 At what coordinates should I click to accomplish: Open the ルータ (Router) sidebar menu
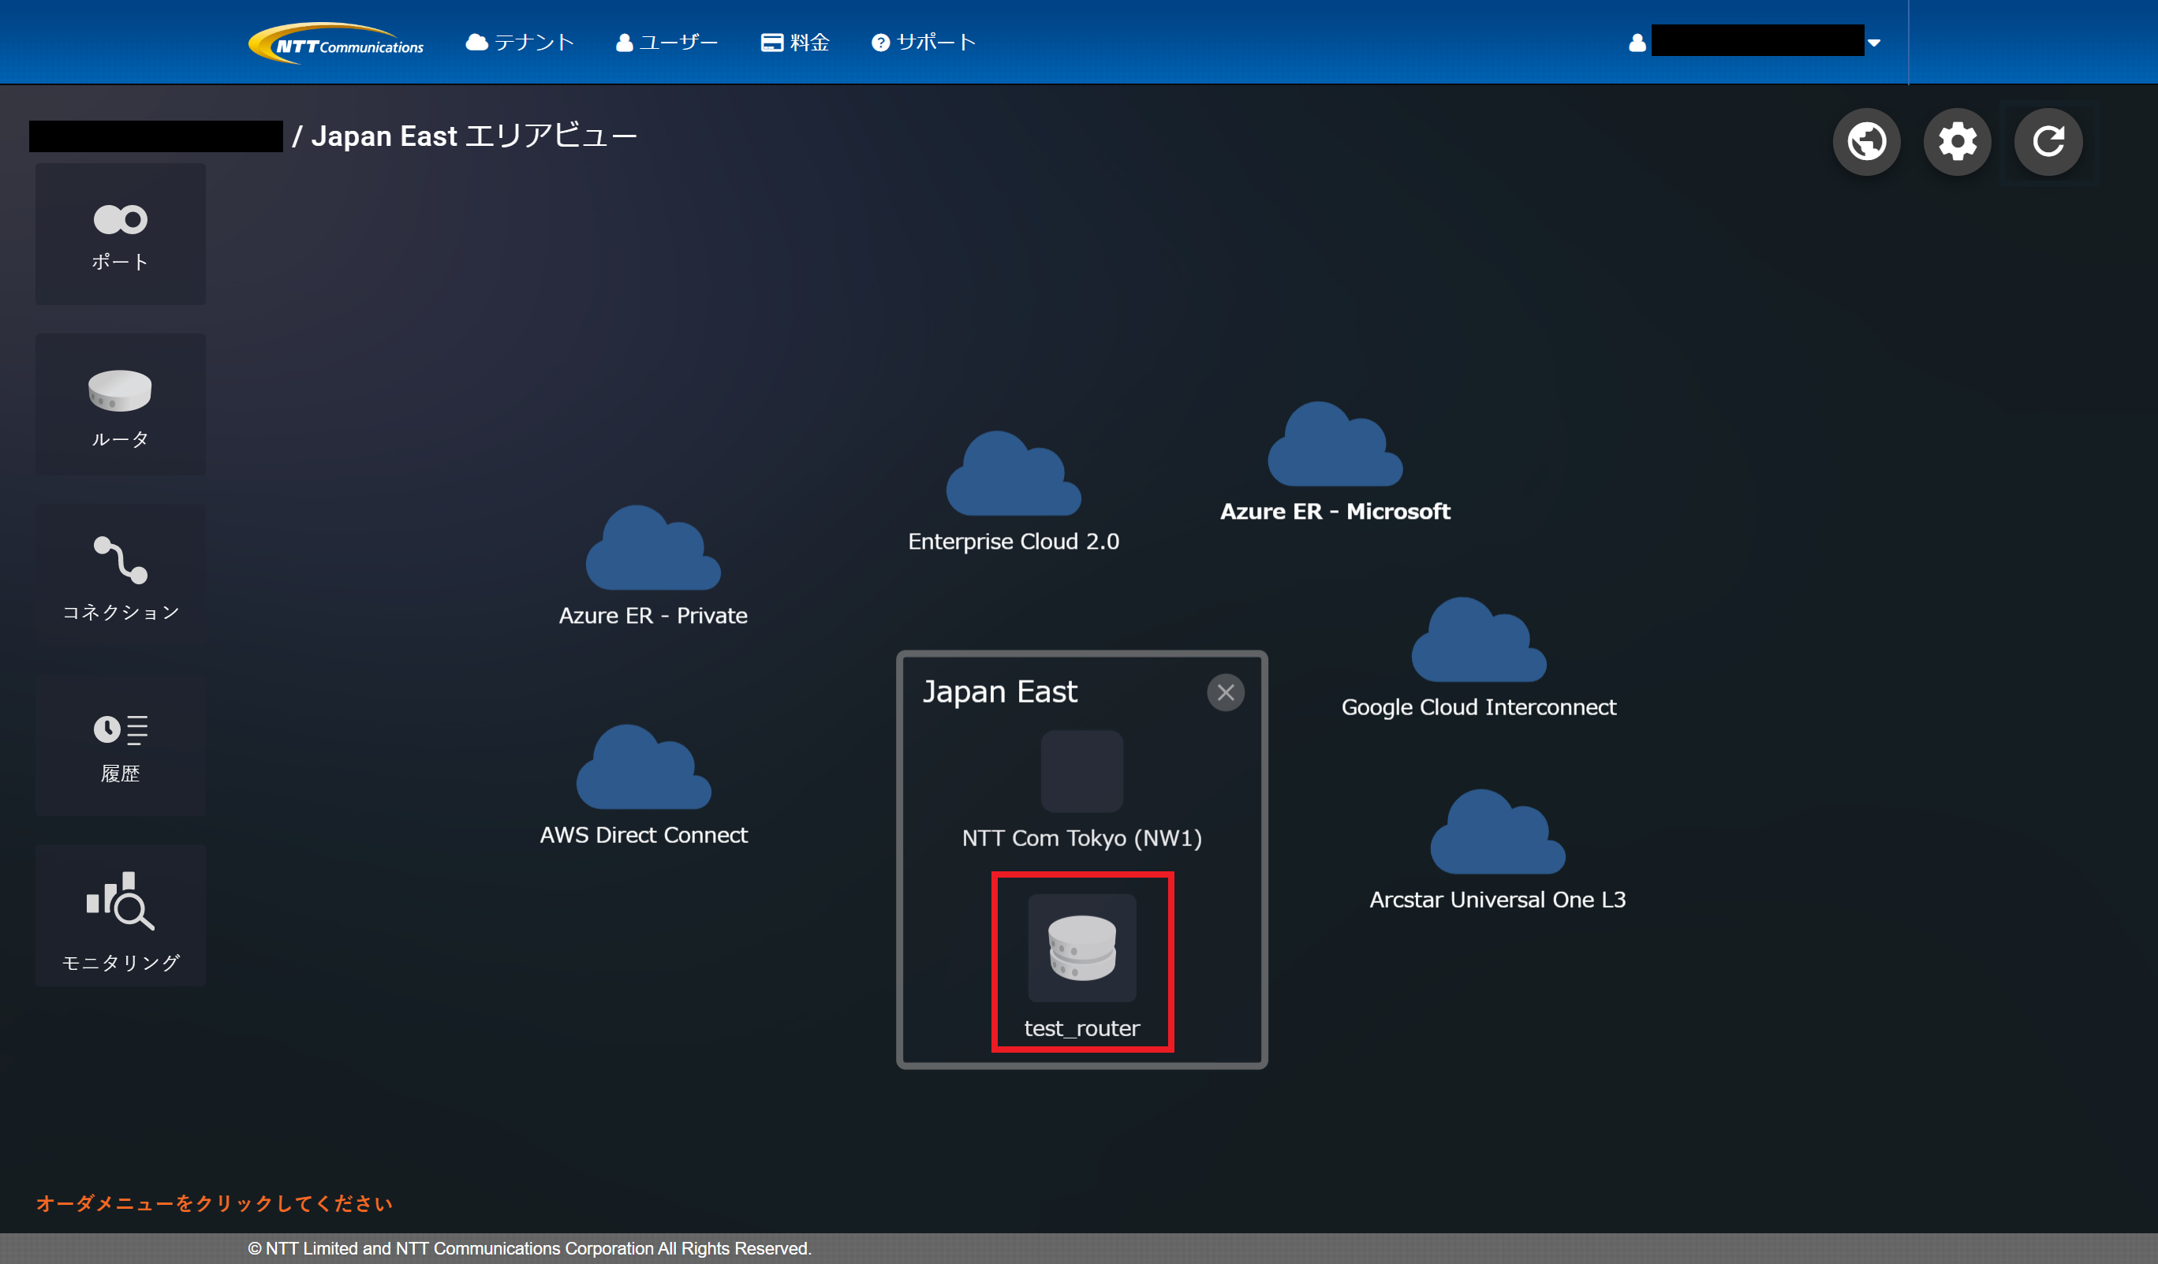[120, 405]
